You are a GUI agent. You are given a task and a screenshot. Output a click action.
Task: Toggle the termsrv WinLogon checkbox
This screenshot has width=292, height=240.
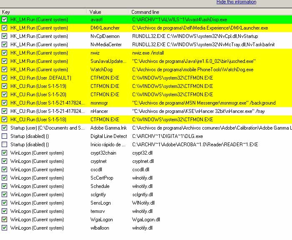pos(4,211)
